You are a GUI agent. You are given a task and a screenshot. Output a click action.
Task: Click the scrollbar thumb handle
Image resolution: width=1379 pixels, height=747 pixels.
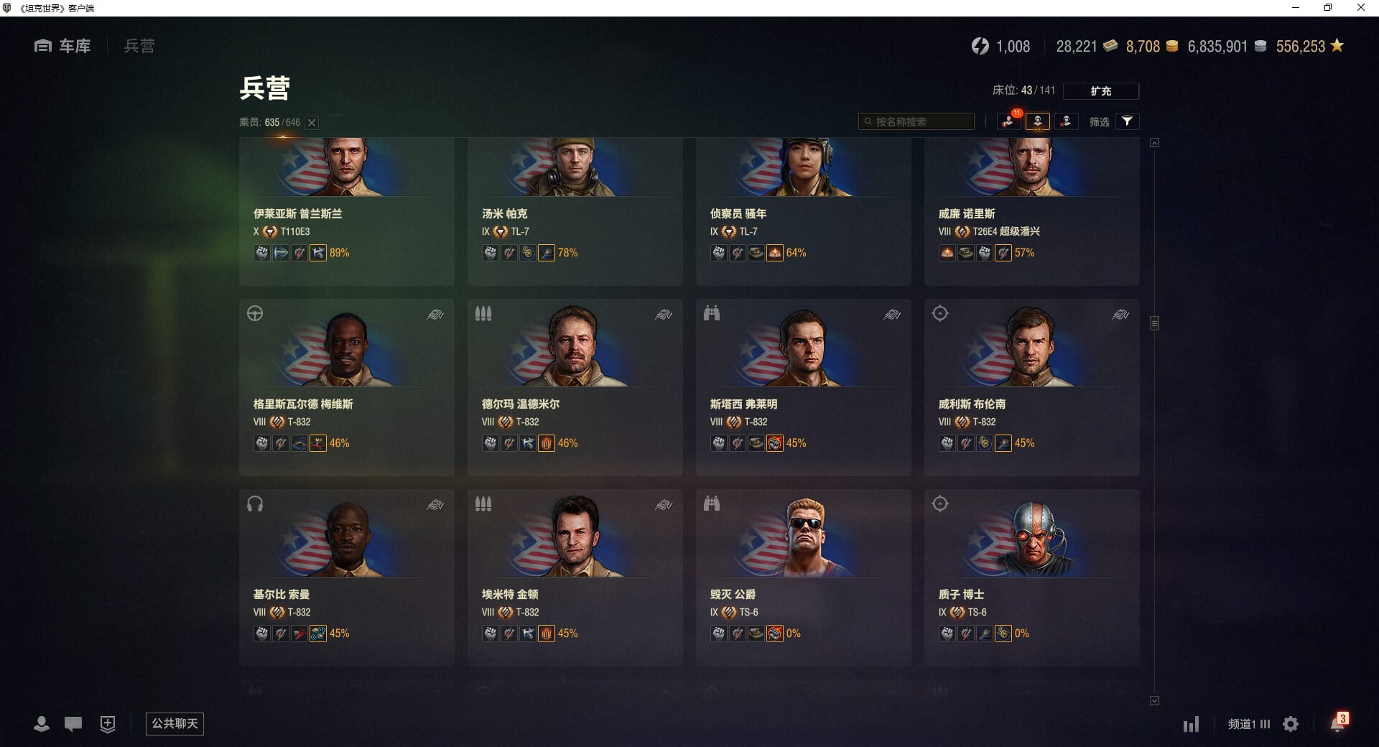[1154, 323]
